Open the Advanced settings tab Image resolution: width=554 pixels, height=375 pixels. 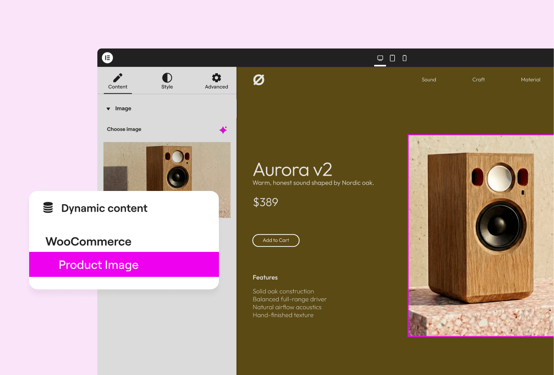coord(216,81)
